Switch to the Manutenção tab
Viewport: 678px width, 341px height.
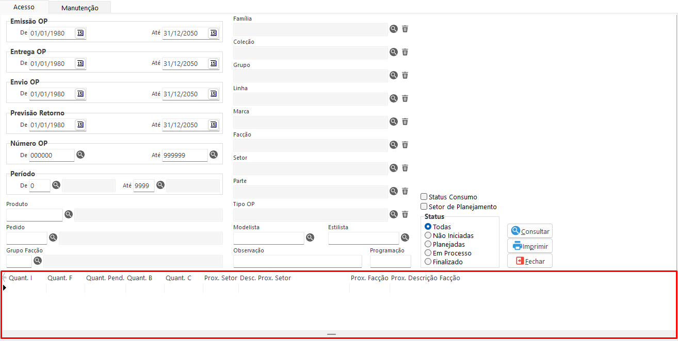[79, 8]
